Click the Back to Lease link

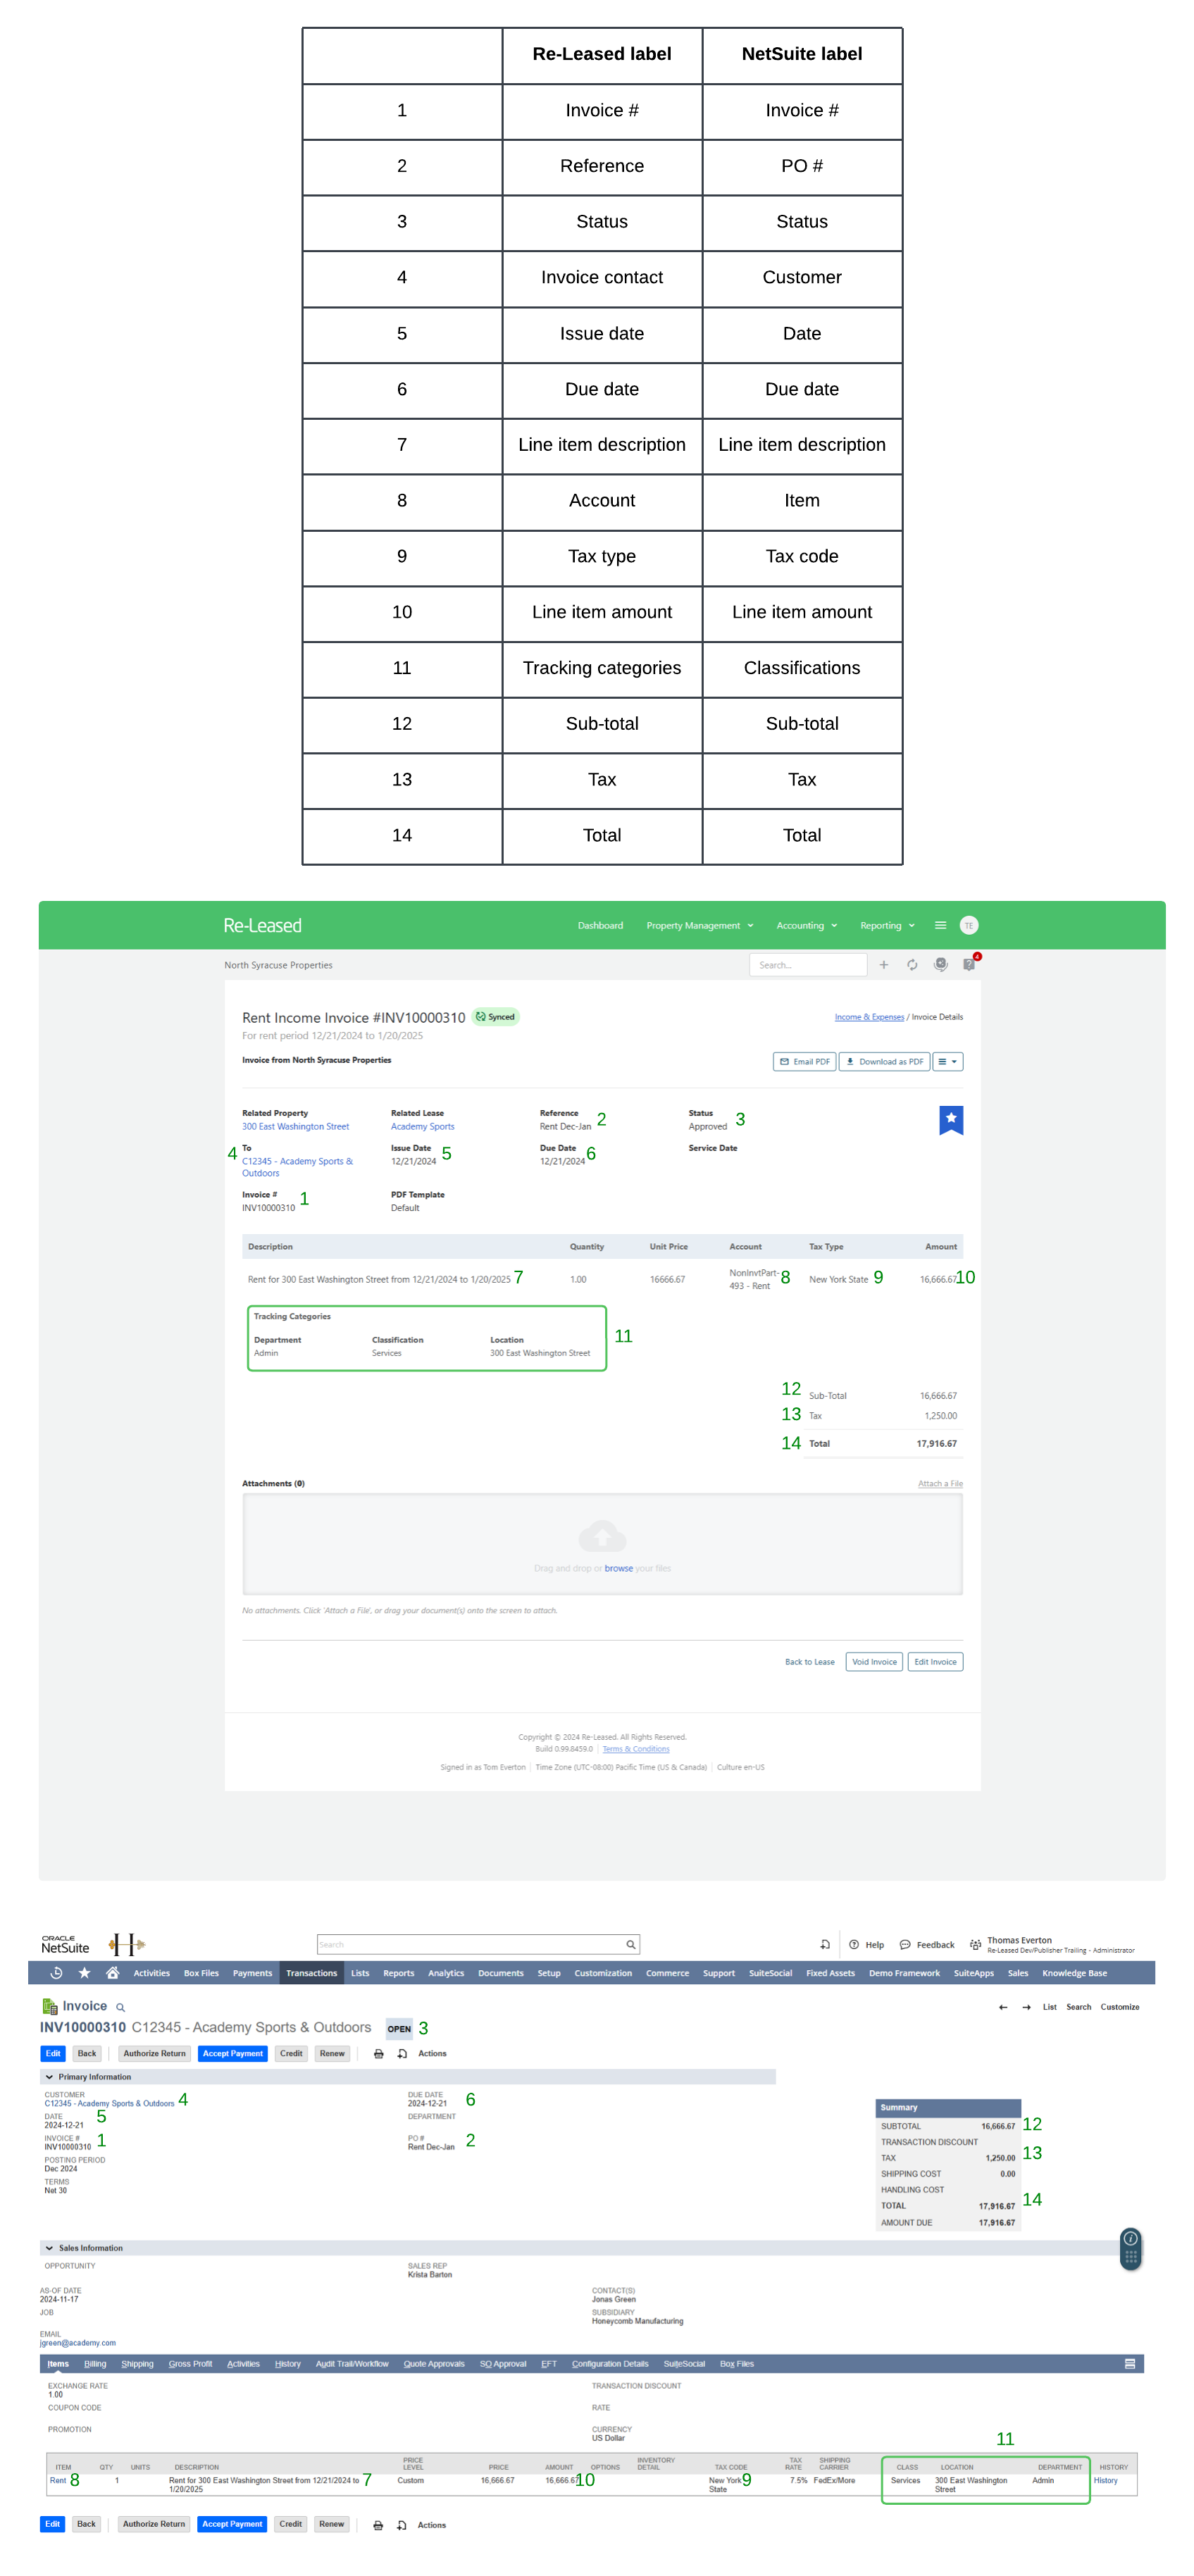click(x=809, y=1662)
